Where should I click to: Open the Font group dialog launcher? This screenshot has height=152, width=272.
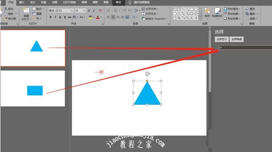(102, 24)
